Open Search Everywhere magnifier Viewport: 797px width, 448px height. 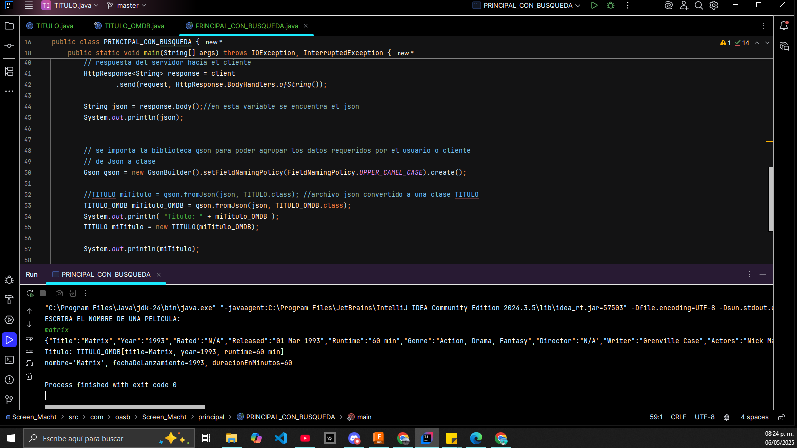tap(699, 5)
